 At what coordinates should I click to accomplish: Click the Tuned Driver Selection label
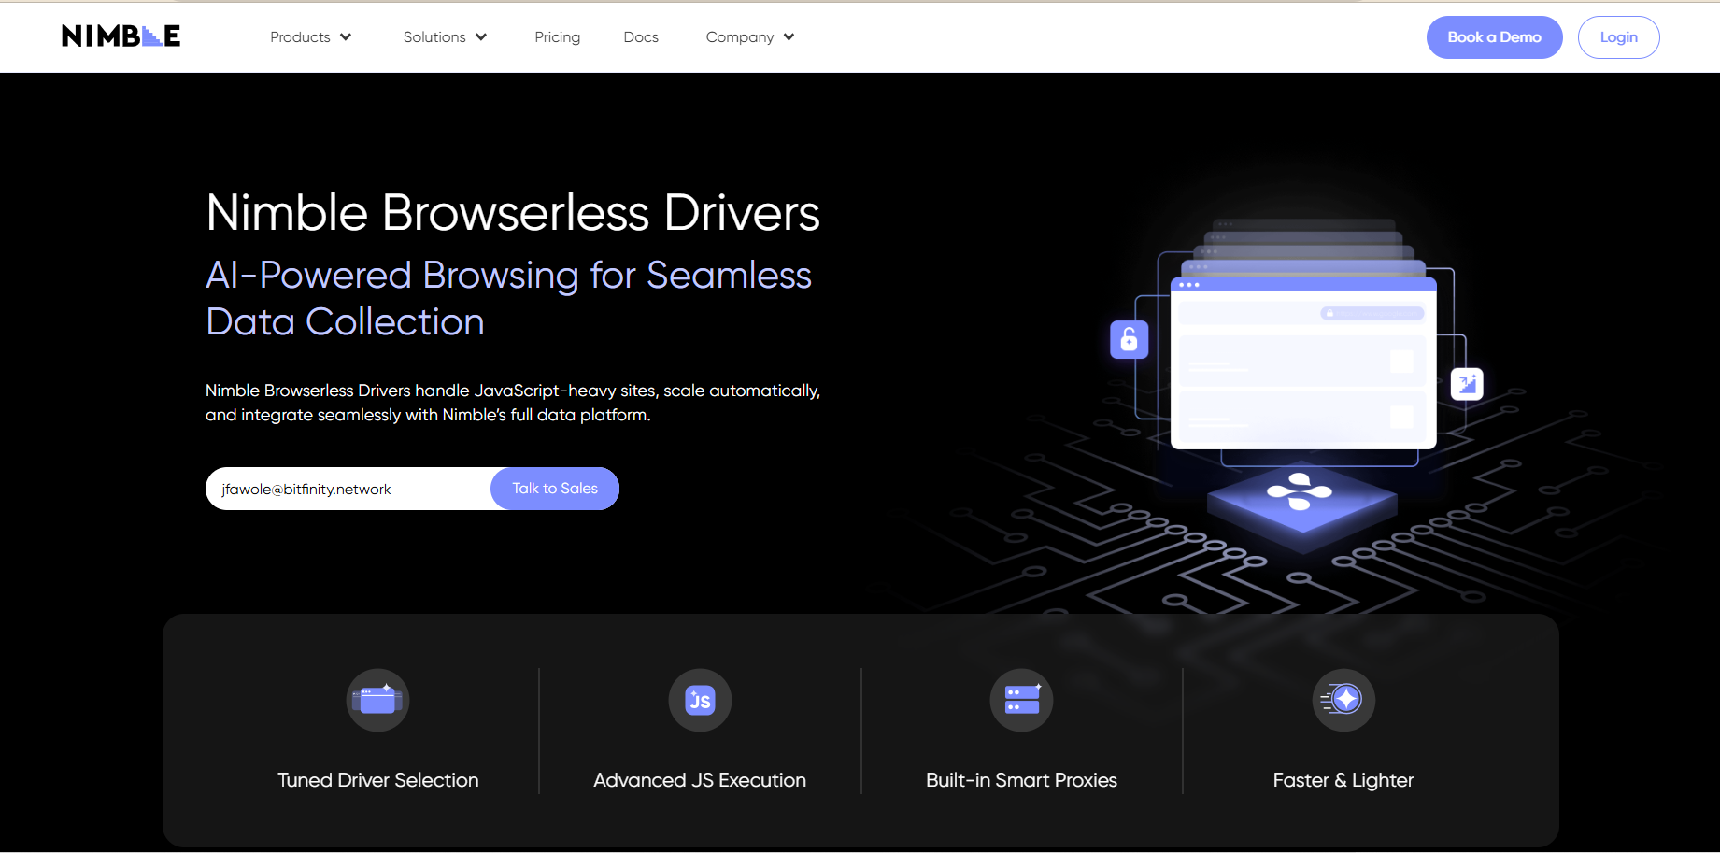click(x=377, y=780)
